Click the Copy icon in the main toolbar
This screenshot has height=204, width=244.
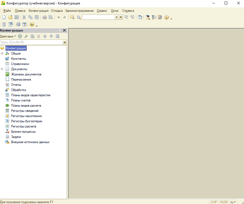tap(30, 17)
